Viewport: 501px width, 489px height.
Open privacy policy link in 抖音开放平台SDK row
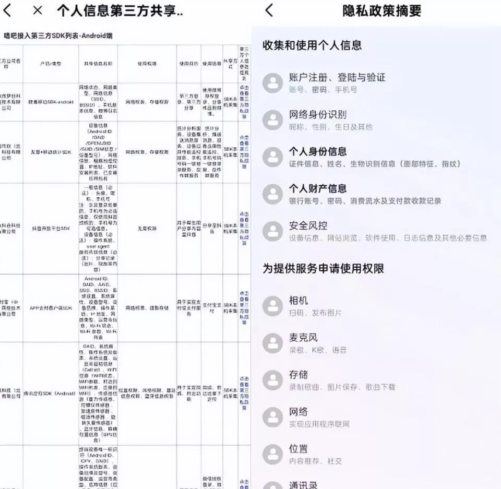click(244, 229)
